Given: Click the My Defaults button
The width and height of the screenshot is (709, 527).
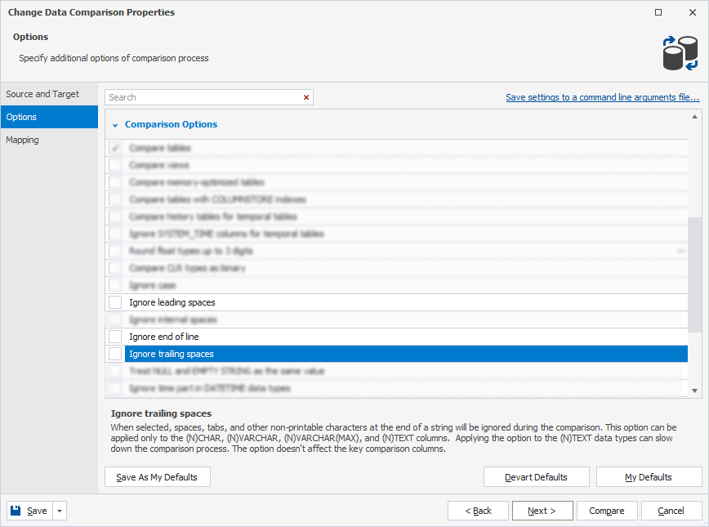Looking at the screenshot, I should (649, 476).
